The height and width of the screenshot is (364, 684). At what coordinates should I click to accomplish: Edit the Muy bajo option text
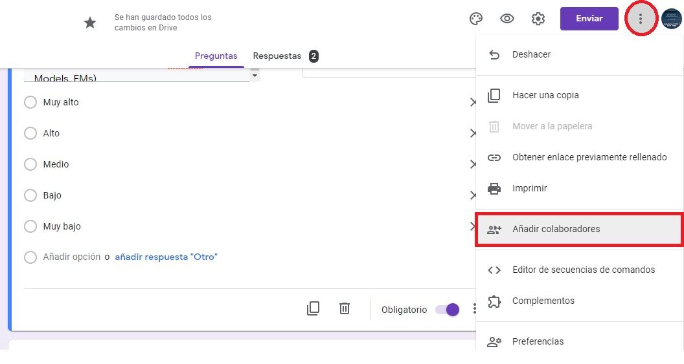[x=62, y=226]
